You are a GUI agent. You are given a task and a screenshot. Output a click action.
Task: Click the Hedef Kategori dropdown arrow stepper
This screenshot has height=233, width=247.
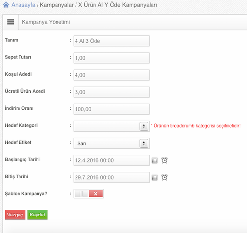144,126
